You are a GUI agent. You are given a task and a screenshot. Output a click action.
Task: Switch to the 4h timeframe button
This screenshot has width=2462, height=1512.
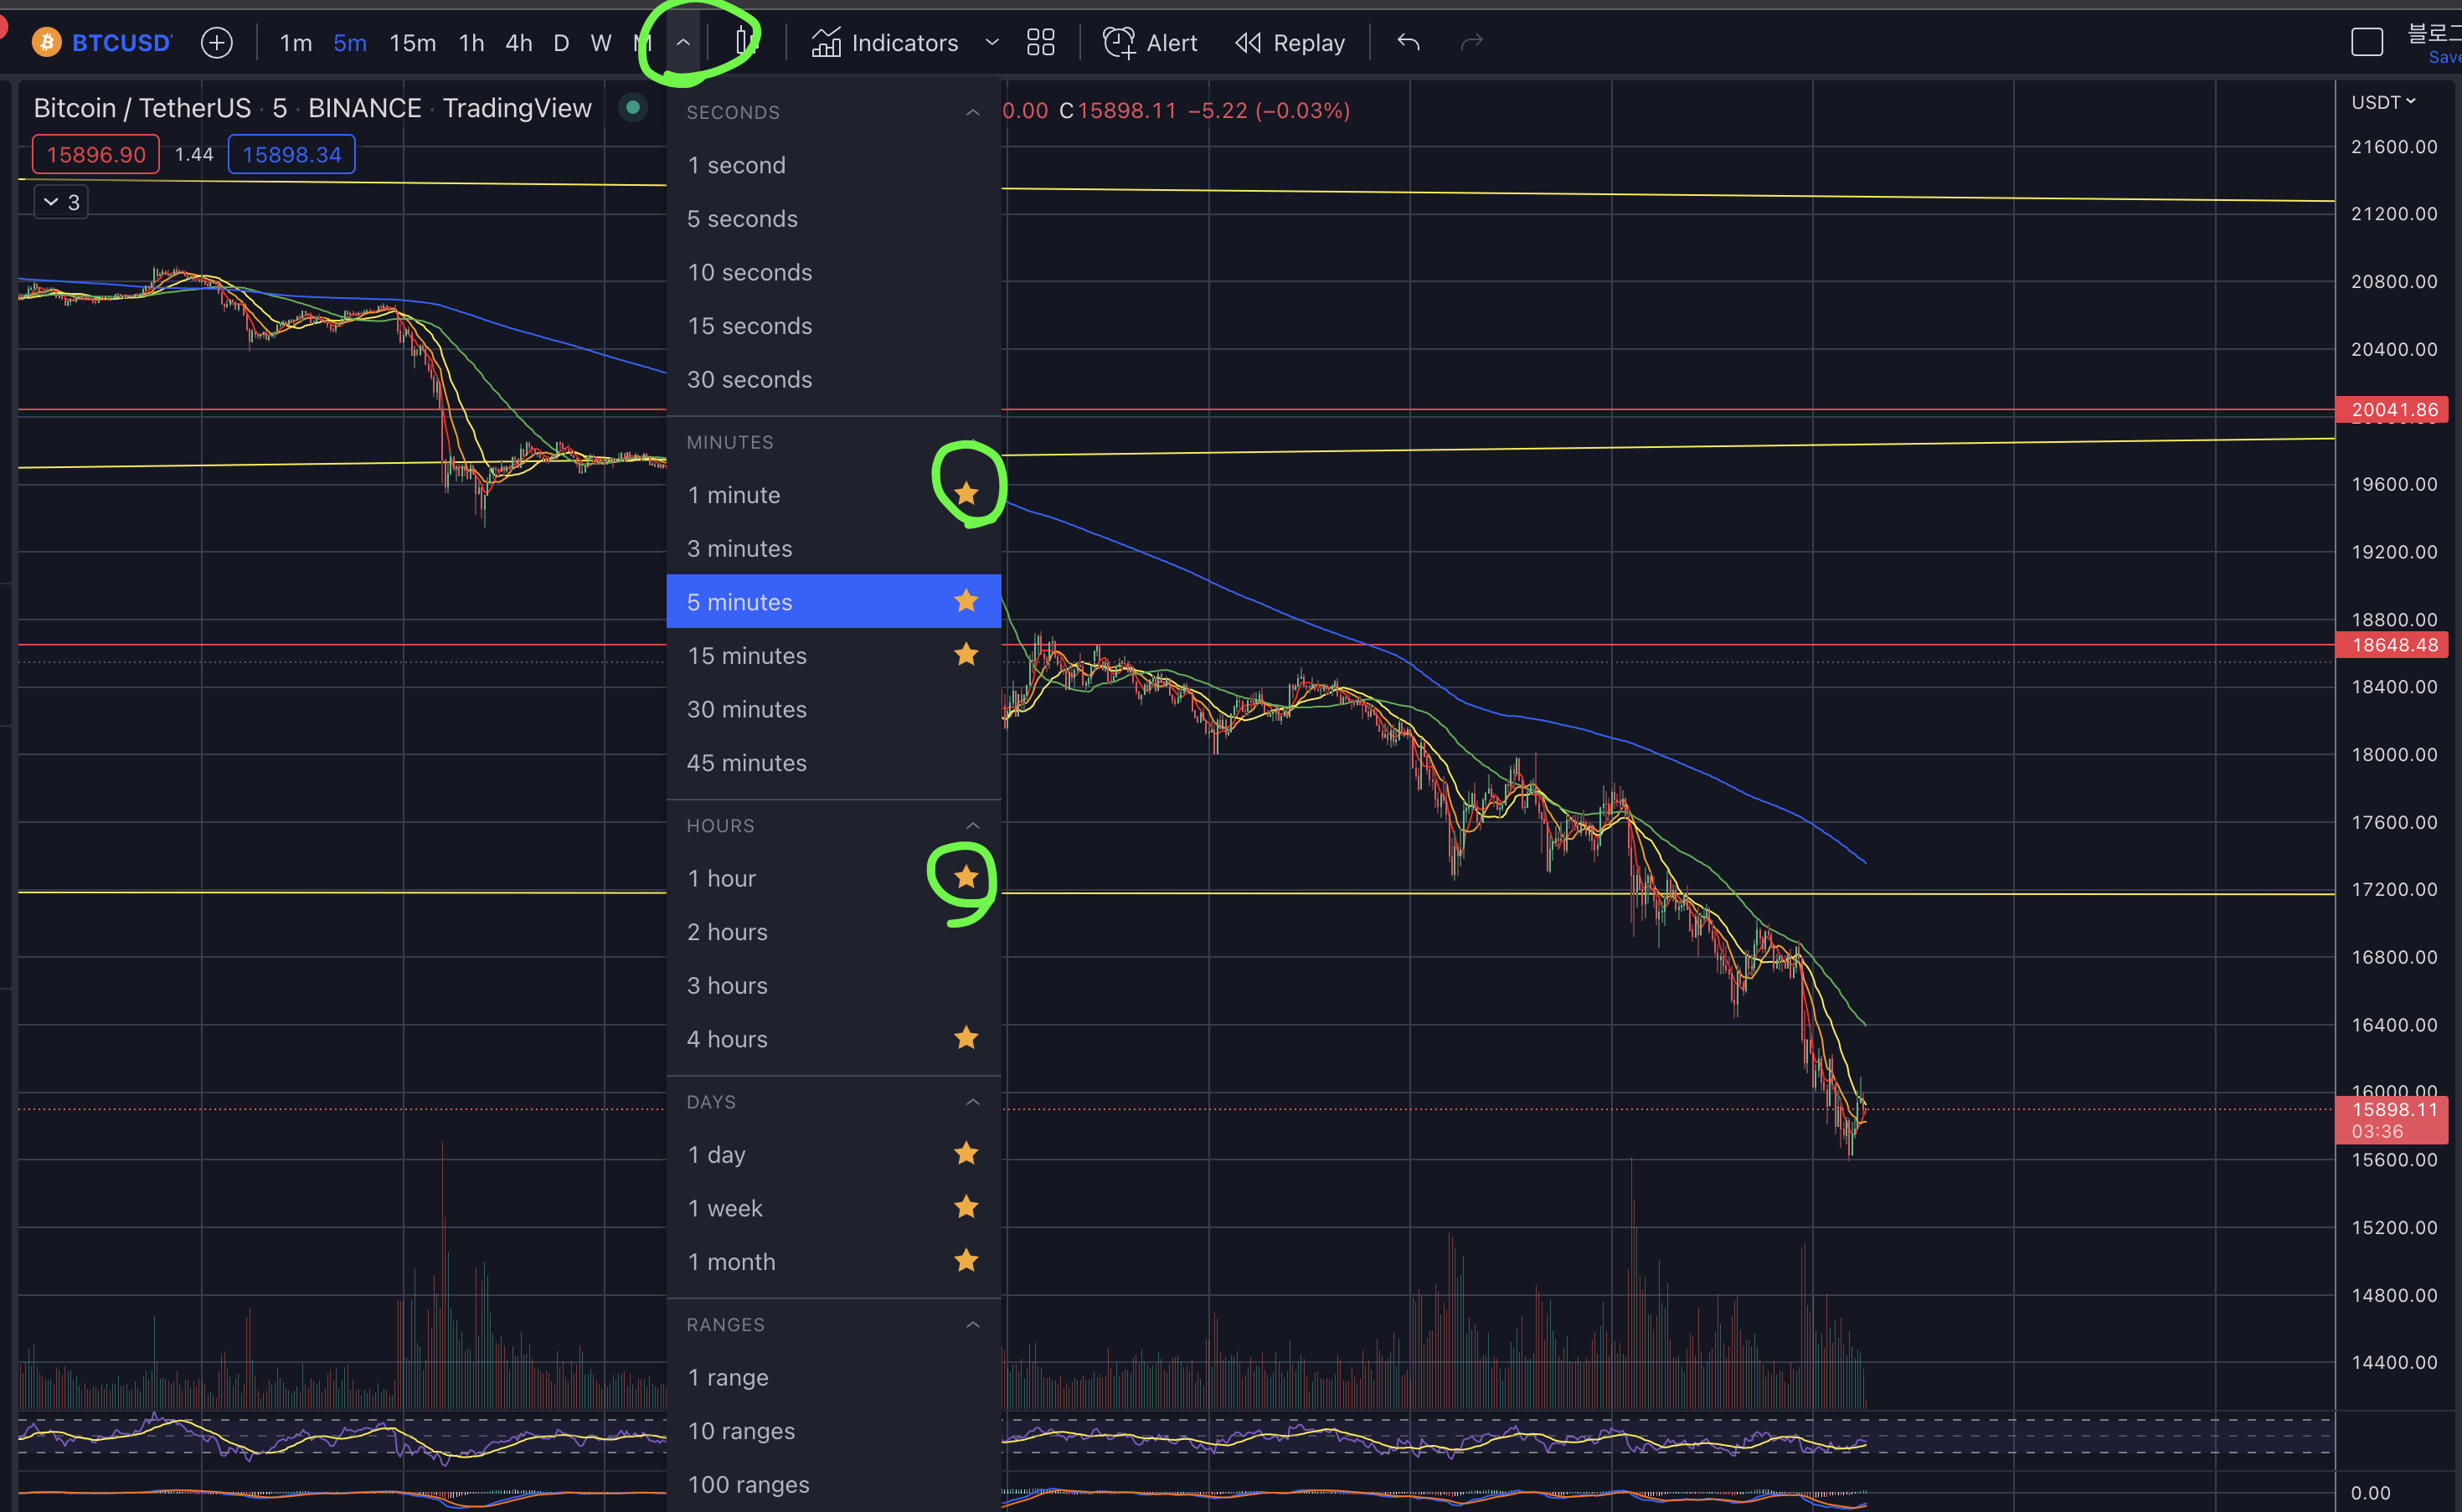click(518, 43)
